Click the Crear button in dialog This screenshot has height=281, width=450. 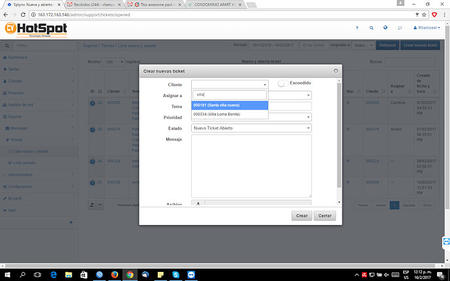coord(301,216)
